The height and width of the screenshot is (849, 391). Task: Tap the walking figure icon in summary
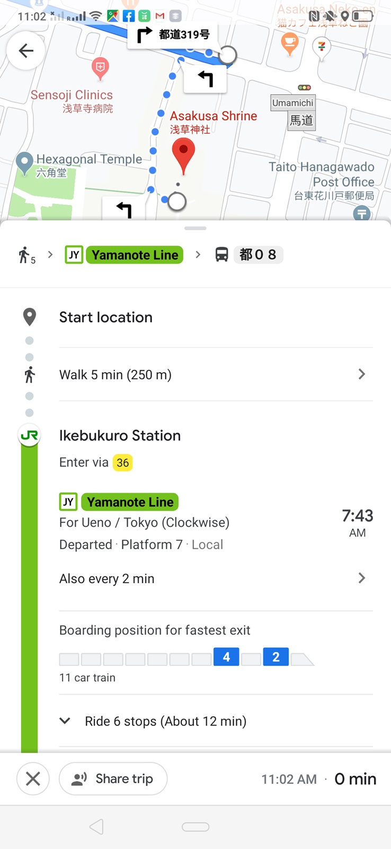(x=24, y=255)
